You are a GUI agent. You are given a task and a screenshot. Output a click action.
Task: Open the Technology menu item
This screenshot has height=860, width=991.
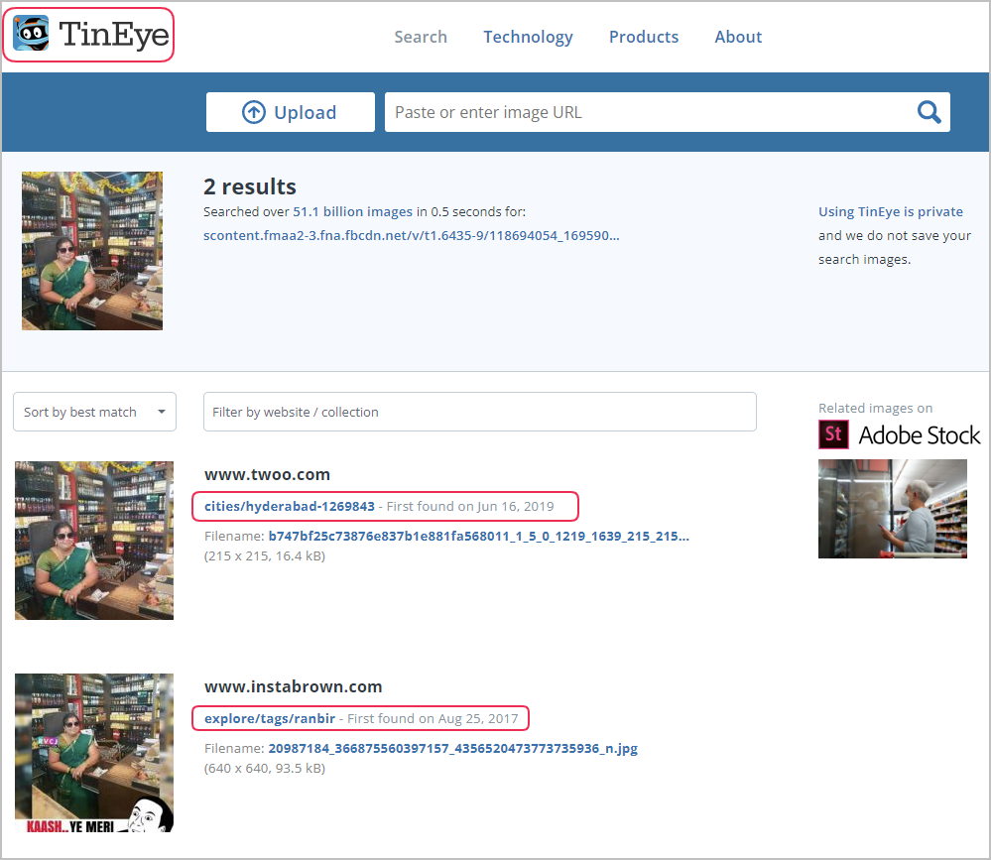click(x=528, y=37)
